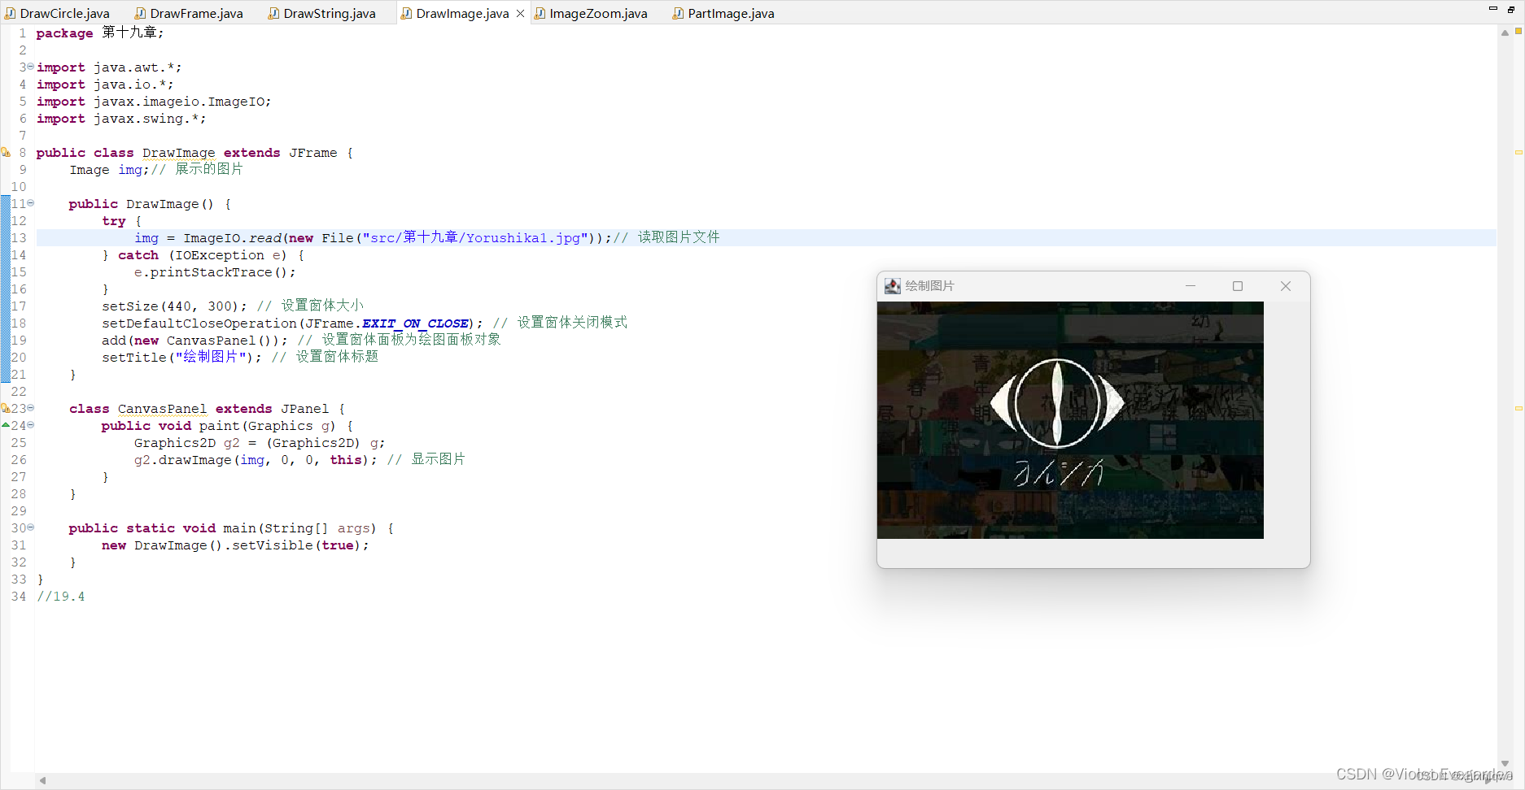The image size is (1525, 790).
Task: Switch to ImageZoom.java tab
Action: coord(592,13)
